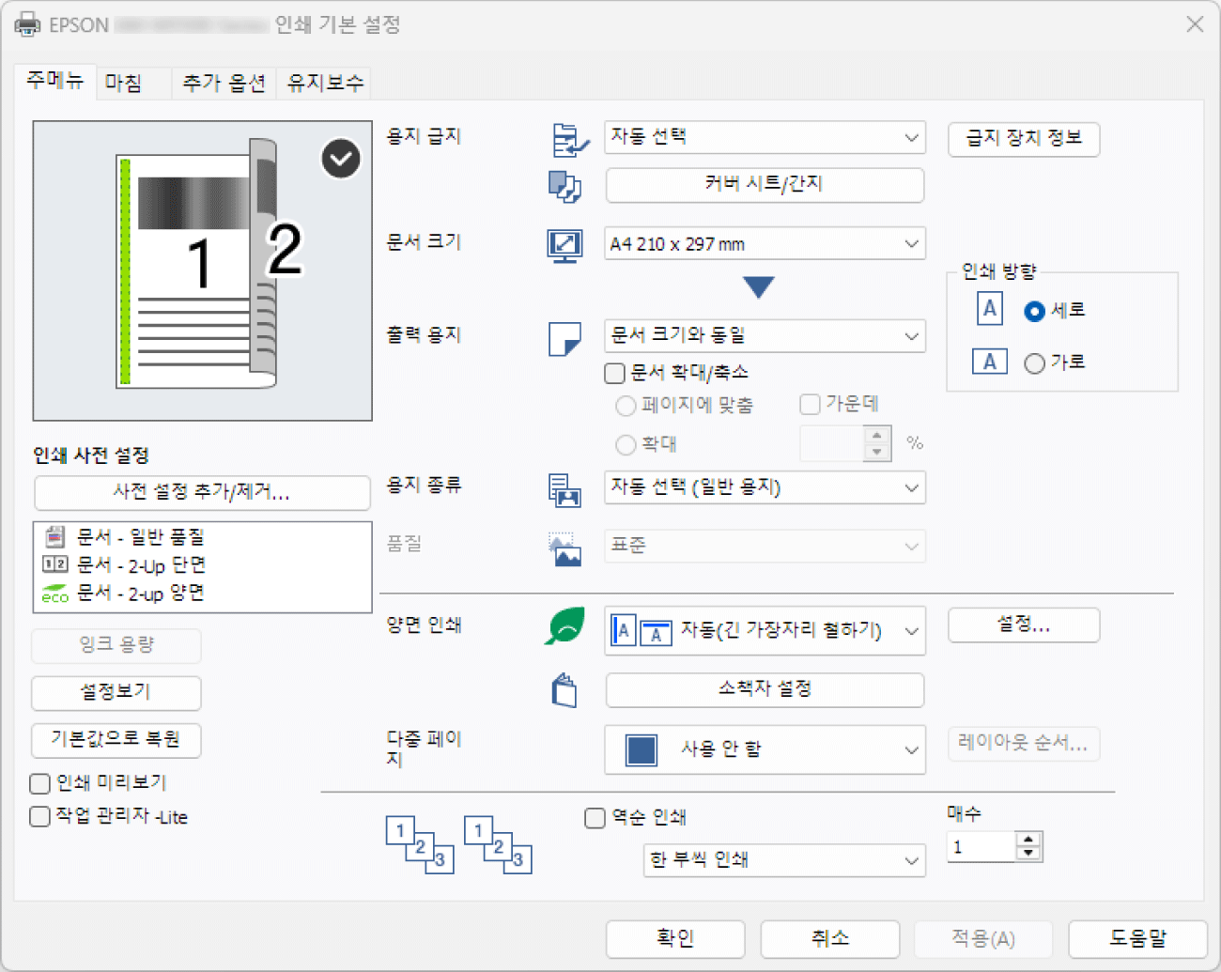The image size is (1221, 972).
Task: Open the 다중 페이지 사용 안 함 dropdown
Action: click(x=765, y=749)
